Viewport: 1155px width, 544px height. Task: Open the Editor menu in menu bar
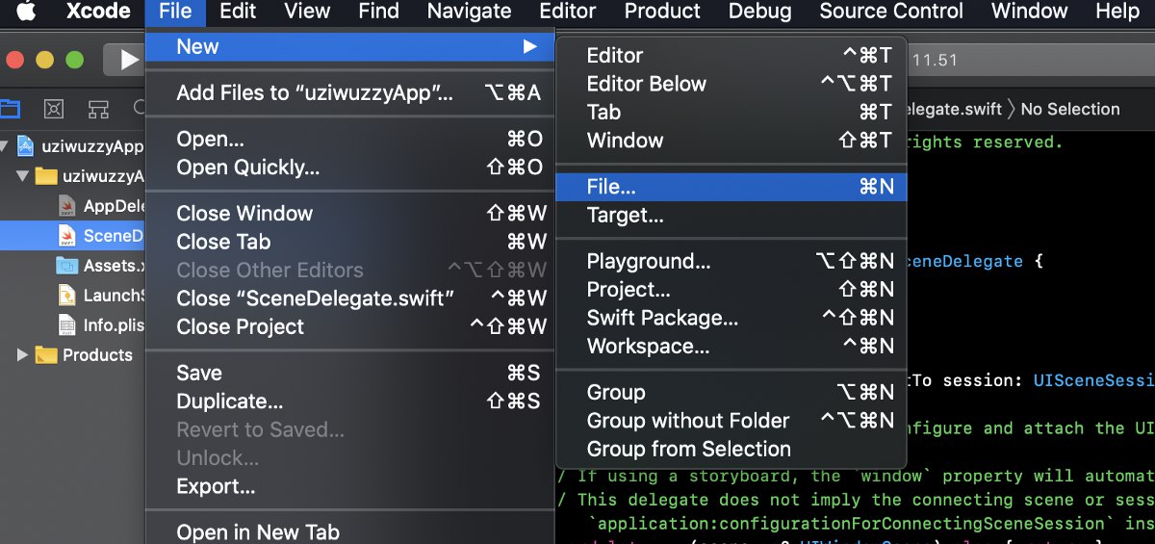(567, 12)
